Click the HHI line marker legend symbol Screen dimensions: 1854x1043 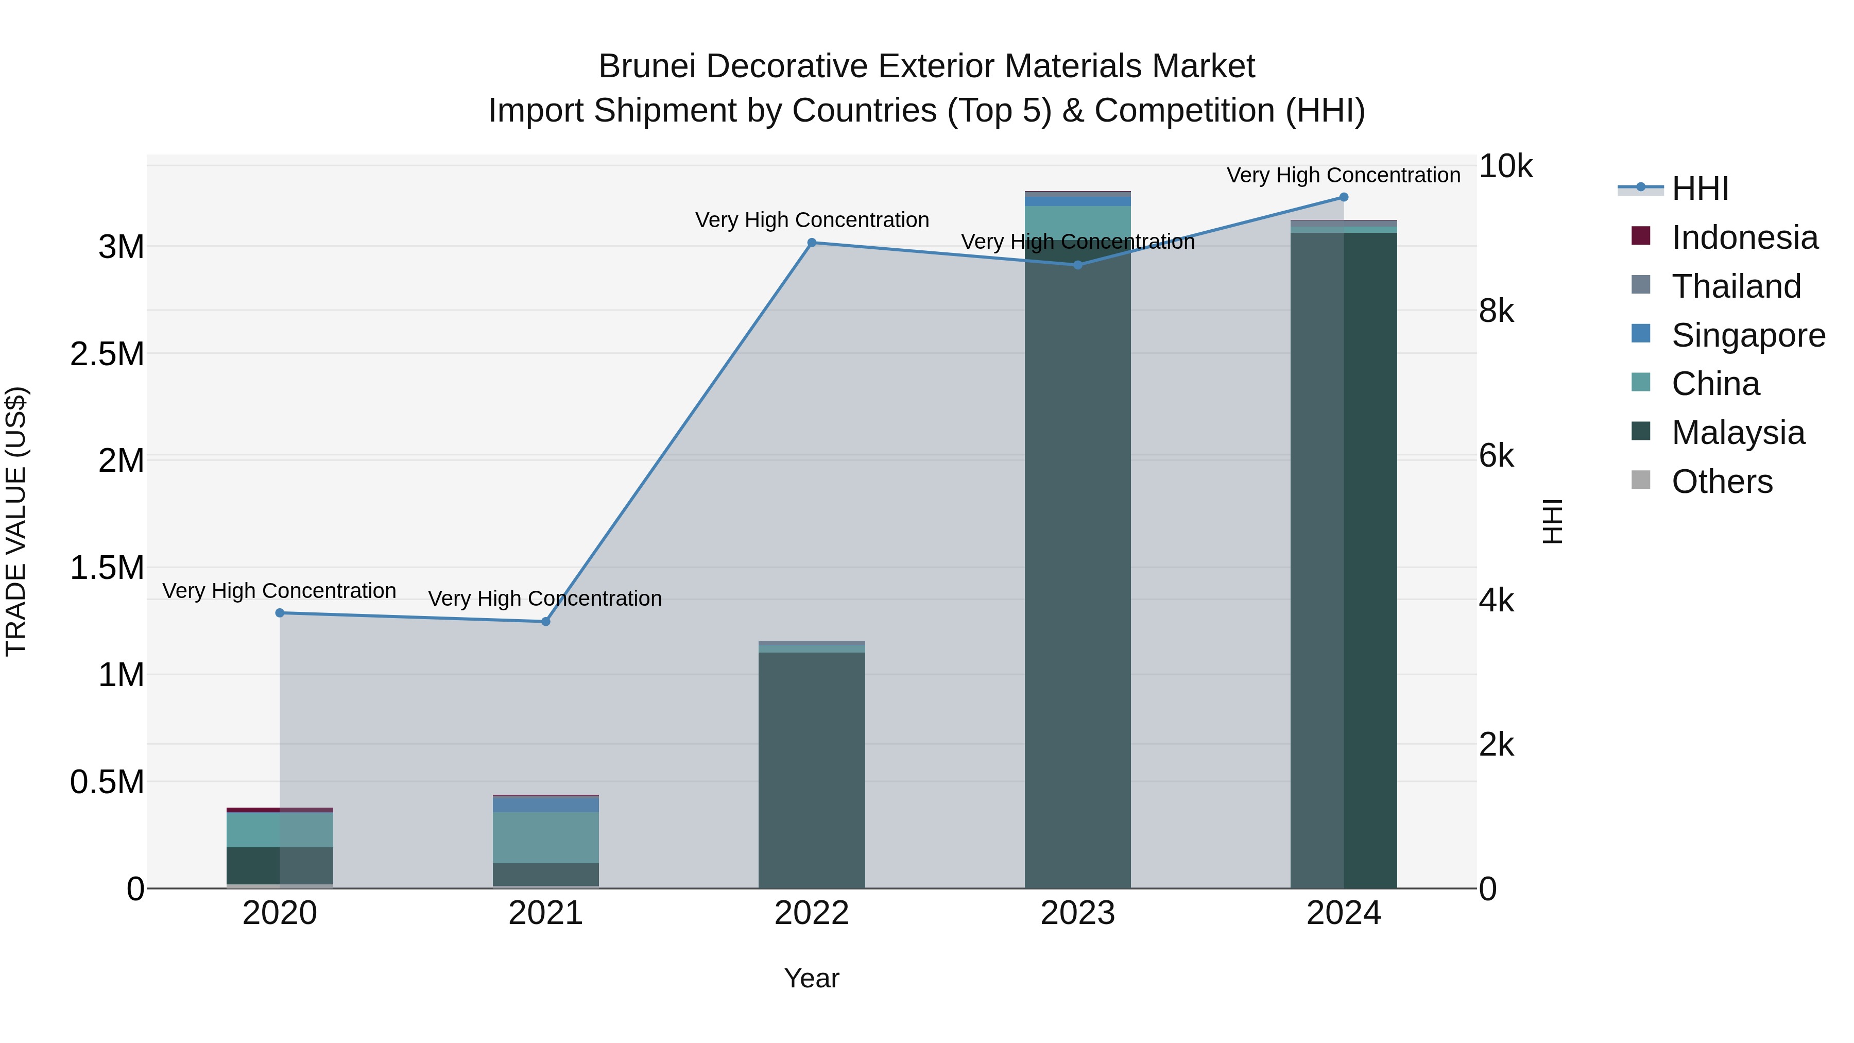[x=1640, y=187]
